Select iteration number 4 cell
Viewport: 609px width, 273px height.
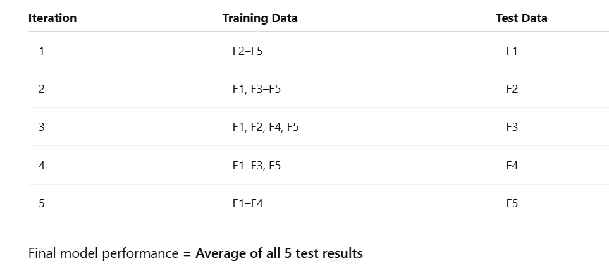click(41, 166)
